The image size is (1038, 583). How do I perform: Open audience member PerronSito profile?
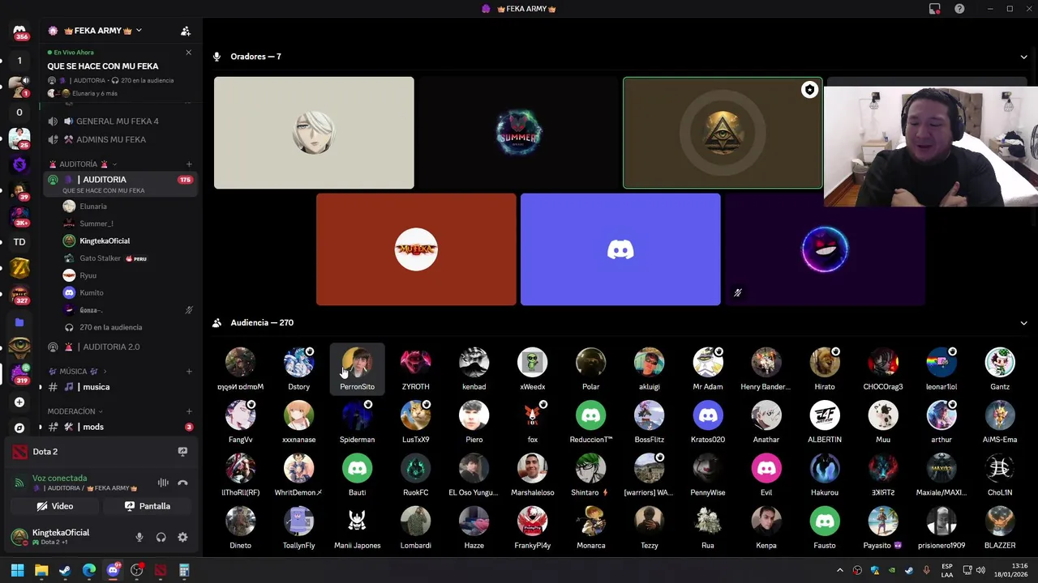point(357,369)
